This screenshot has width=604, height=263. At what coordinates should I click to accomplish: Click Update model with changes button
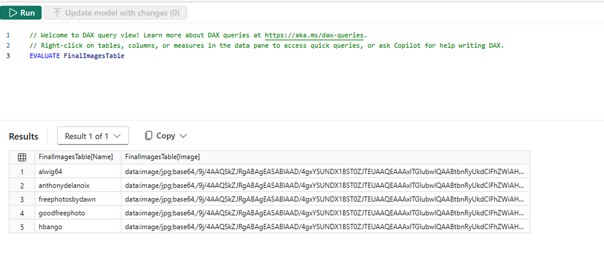pyautogui.click(x=115, y=13)
